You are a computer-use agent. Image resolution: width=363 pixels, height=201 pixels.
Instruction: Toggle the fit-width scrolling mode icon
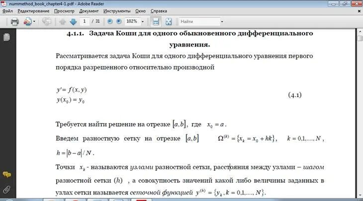click(x=156, y=21)
